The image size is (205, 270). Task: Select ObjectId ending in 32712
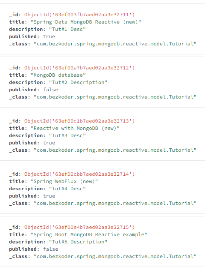79,68
